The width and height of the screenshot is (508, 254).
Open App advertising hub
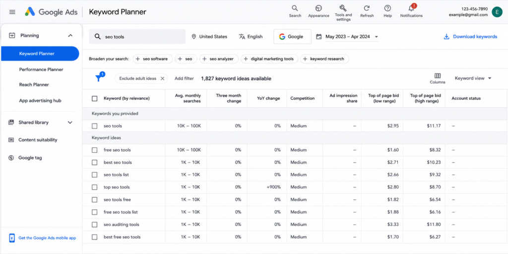coord(40,100)
